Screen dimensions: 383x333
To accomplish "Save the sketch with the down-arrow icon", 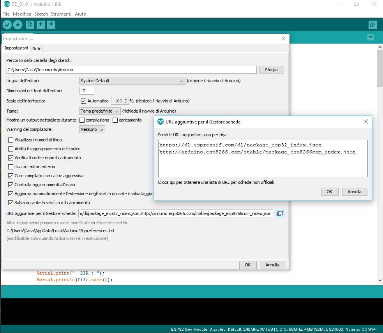I will pyautogui.click(x=51, y=25).
